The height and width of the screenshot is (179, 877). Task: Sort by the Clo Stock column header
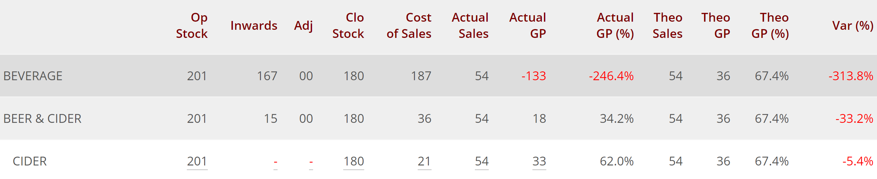348,25
